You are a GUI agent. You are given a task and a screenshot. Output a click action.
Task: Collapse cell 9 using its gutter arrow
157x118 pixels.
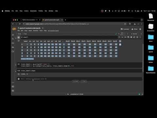pyautogui.click(x=16, y=65)
